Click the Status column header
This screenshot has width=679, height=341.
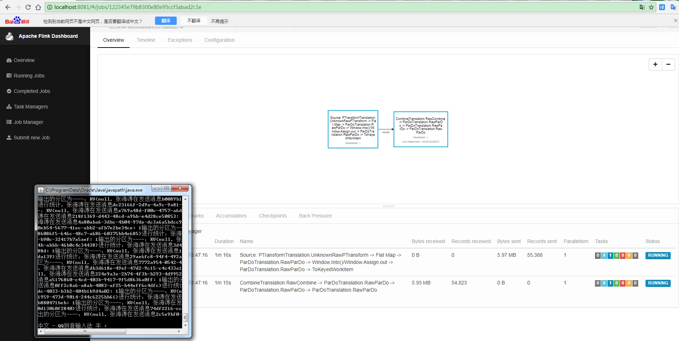[652, 241]
